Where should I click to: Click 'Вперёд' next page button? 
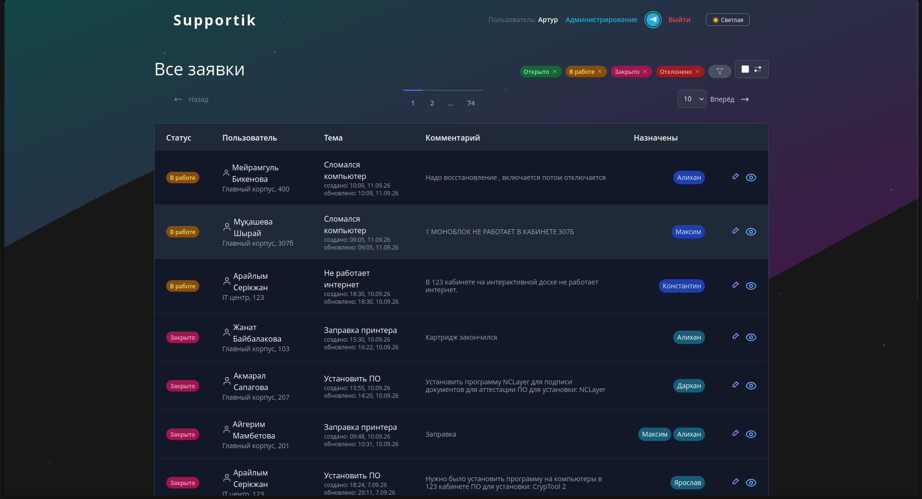729,99
